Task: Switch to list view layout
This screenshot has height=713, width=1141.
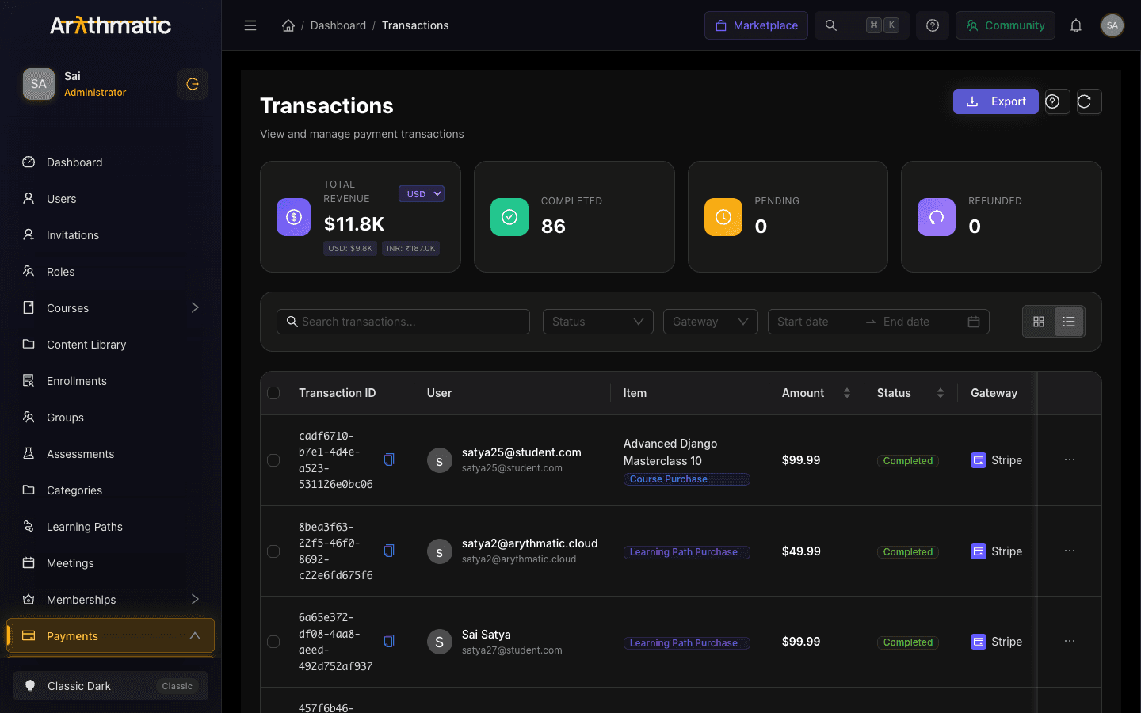Action: point(1069,322)
